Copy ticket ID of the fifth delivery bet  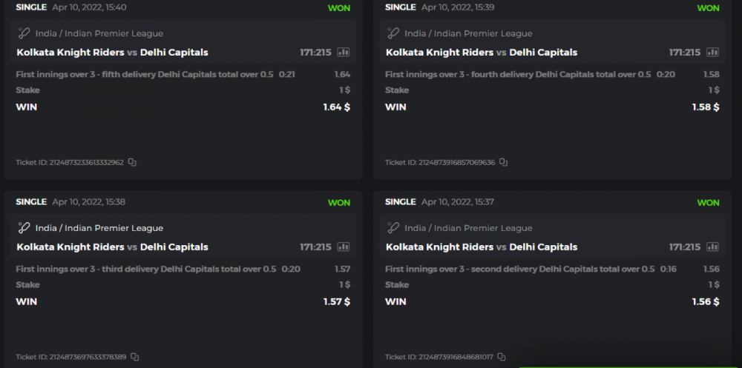click(132, 162)
